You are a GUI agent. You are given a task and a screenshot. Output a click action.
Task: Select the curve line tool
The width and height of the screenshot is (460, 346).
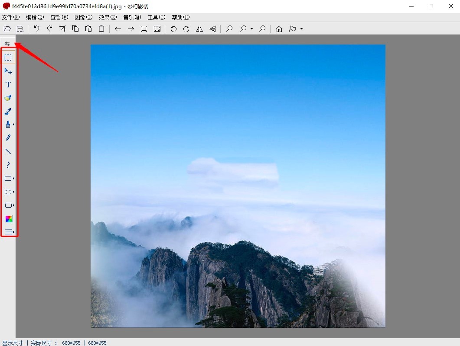click(x=8, y=165)
